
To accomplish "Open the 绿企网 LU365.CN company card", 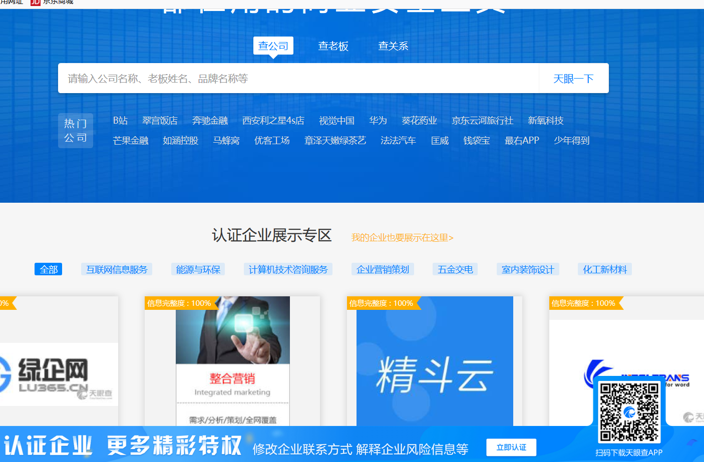I will pyautogui.click(x=59, y=361).
